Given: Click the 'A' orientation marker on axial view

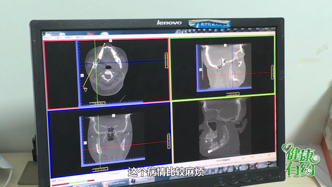Looking at the screenshot, I should (110, 40).
